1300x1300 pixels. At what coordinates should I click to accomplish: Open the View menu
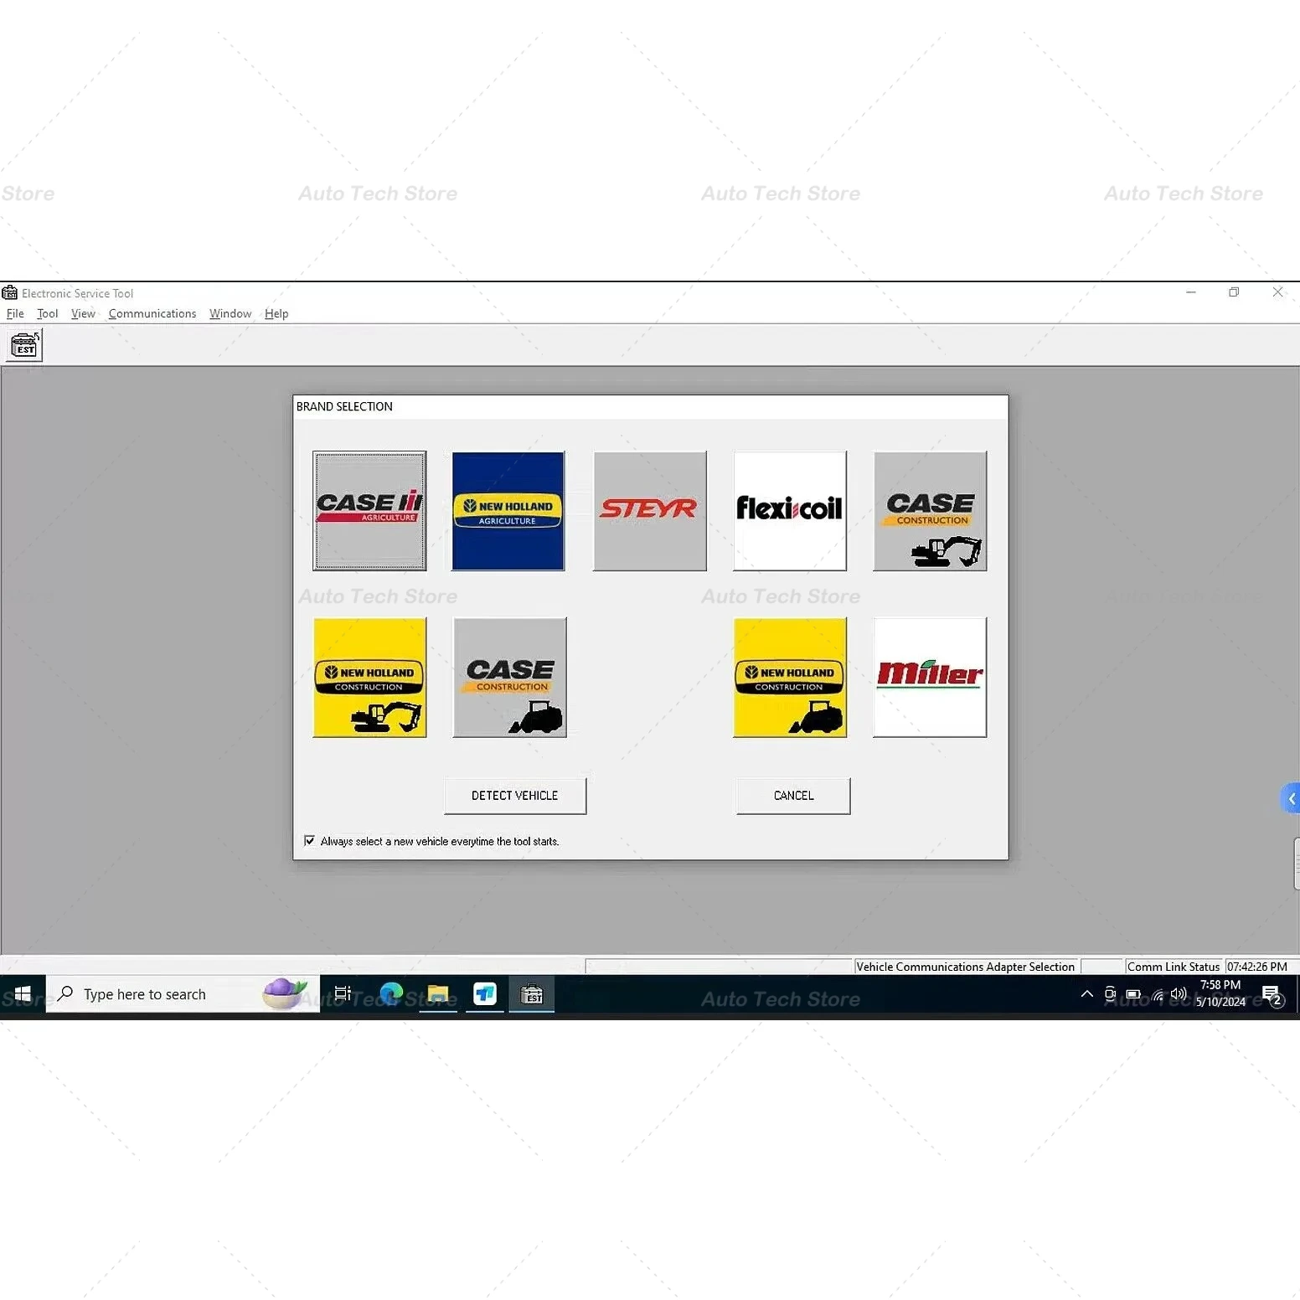tap(83, 313)
